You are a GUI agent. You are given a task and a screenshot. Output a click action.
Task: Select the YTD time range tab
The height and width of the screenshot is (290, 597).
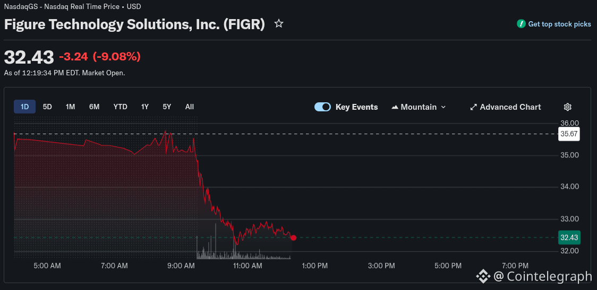[x=121, y=107]
